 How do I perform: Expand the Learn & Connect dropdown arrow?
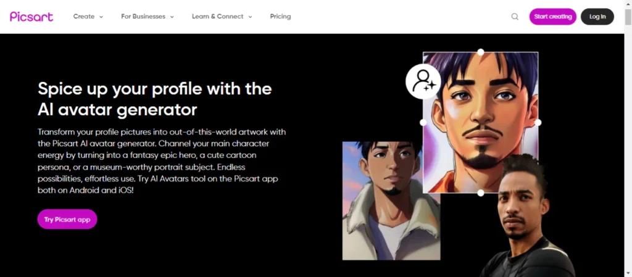coord(251,17)
